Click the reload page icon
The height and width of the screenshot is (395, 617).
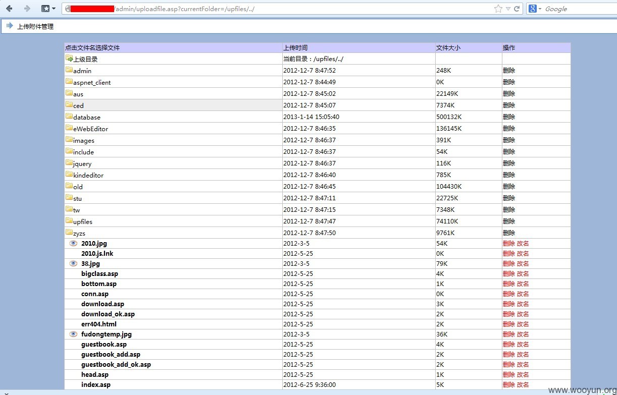[517, 9]
